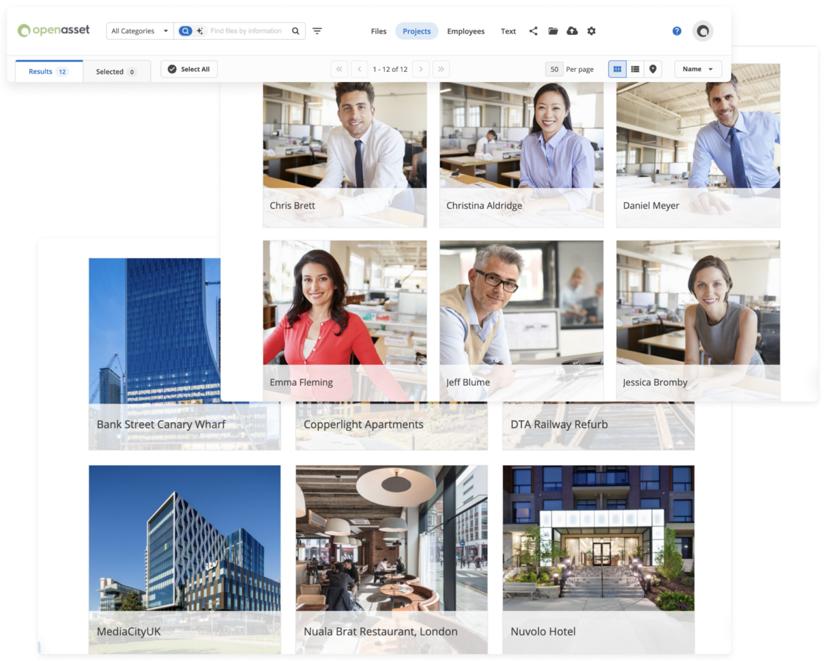This screenshot has height=661, width=825.
Task: Open the Selected results tab
Action: 117,71
